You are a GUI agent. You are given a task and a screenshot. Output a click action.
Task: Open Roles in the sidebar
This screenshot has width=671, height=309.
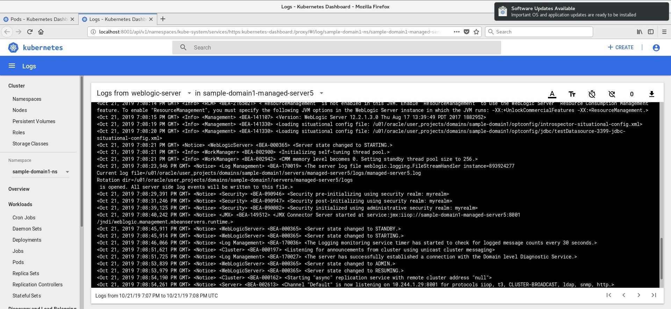(x=19, y=133)
